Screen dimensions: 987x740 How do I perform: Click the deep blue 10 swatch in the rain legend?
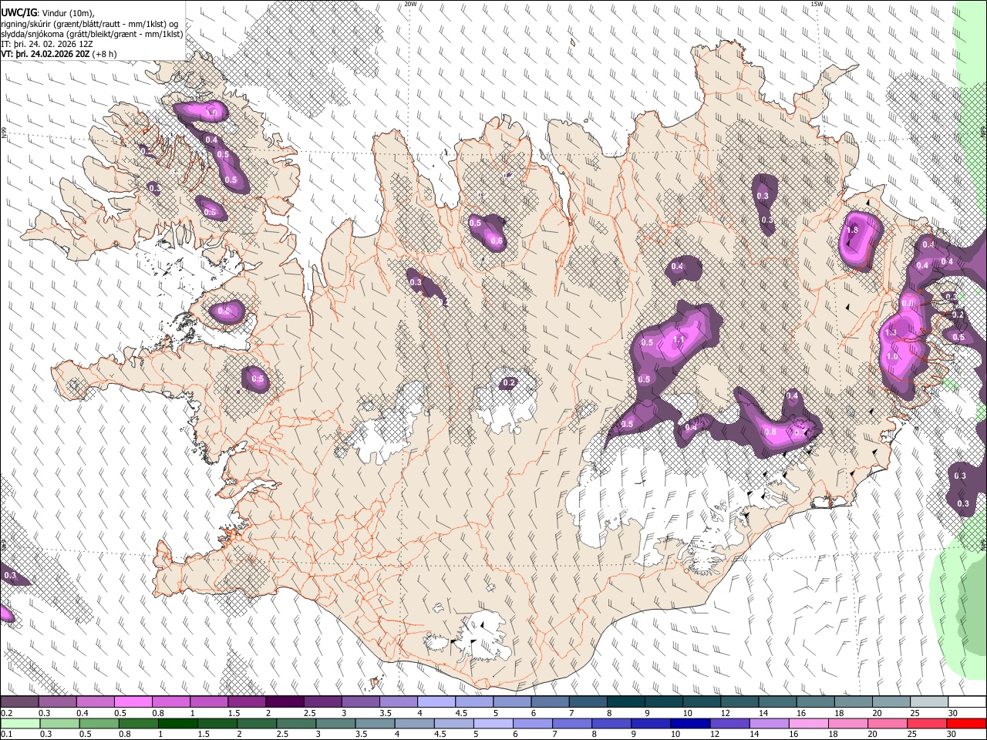pyautogui.click(x=690, y=723)
